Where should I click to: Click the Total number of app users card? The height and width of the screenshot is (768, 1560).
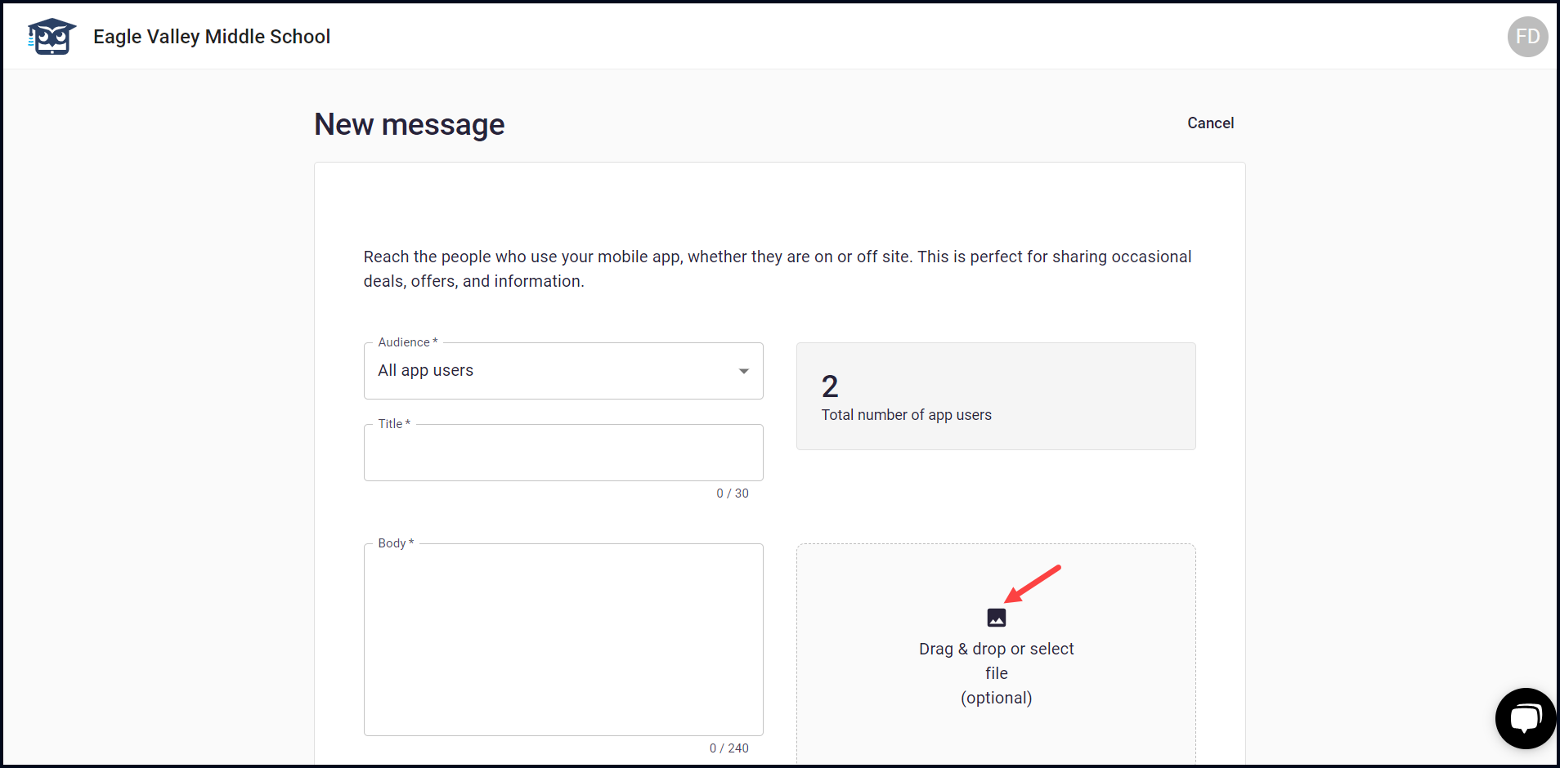[996, 396]
